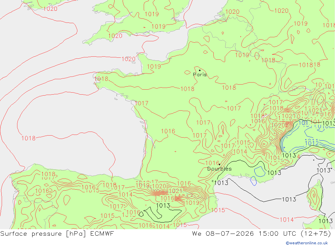Click the overlapping 101818 isobar label

tap(309, 65)
